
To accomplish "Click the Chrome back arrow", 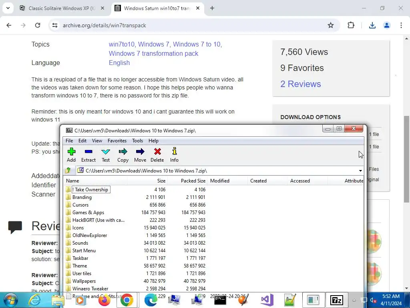I will [x=9, y=25].
